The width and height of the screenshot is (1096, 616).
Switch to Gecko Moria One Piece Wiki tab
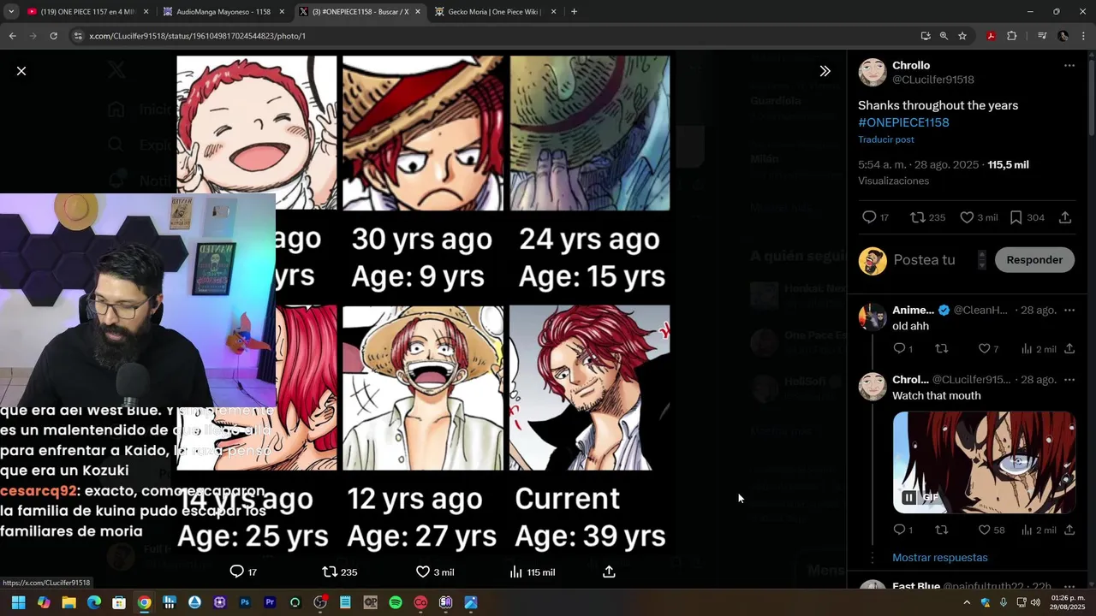pyautogui.click(x=495, y=12)
